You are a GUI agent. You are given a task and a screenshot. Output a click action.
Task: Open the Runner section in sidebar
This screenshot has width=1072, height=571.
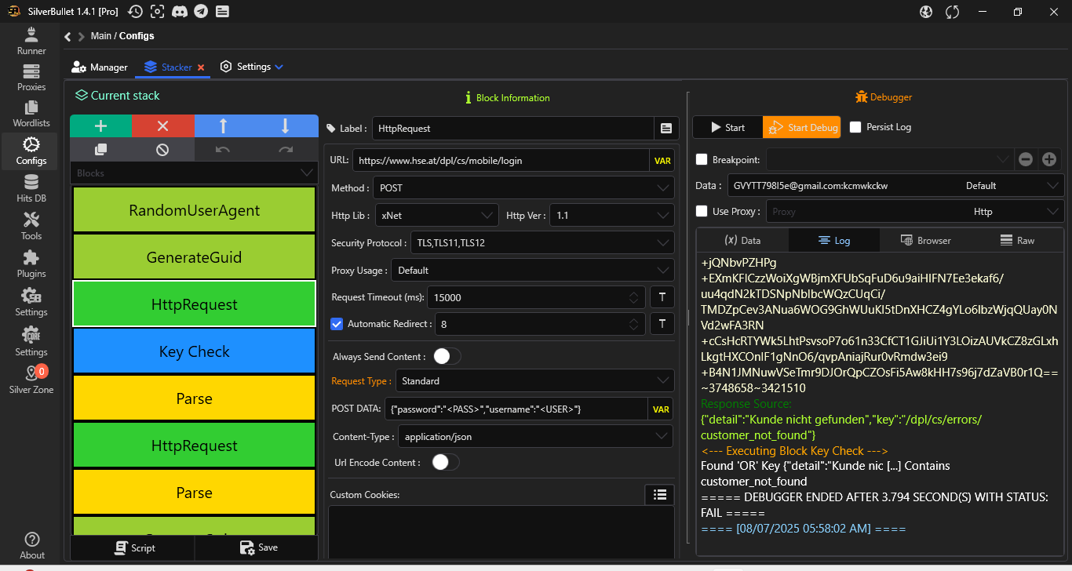pyautogui.click(x=31, y=41)
